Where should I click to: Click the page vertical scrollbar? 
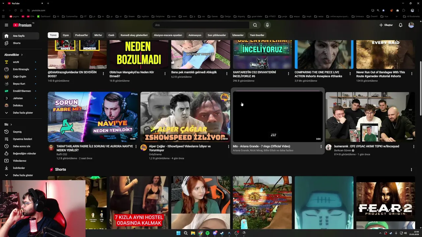tap(420, 88)
